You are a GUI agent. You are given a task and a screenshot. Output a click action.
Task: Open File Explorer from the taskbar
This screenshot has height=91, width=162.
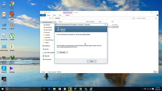pos(54,89)
